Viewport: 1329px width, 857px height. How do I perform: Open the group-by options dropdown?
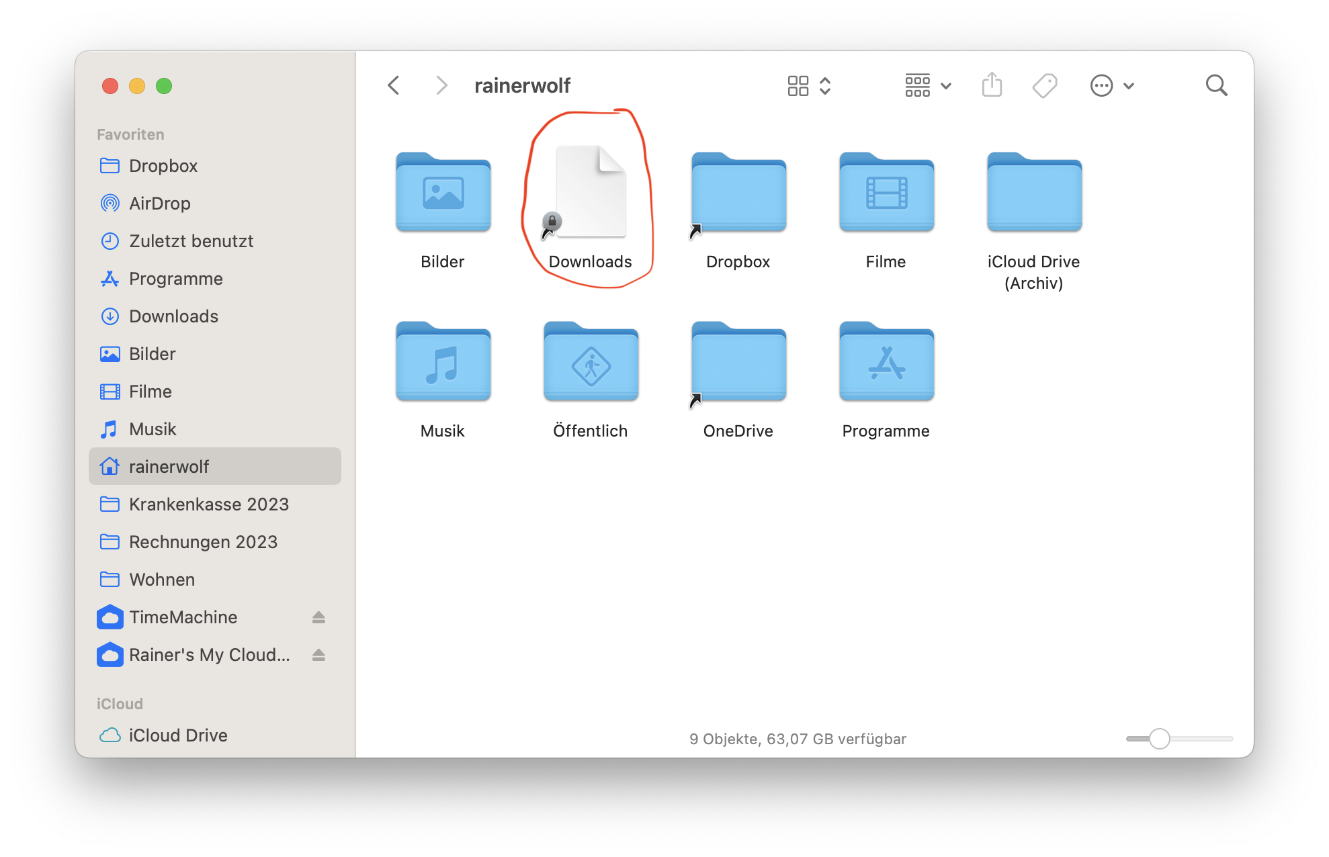[x=928, y=85]
